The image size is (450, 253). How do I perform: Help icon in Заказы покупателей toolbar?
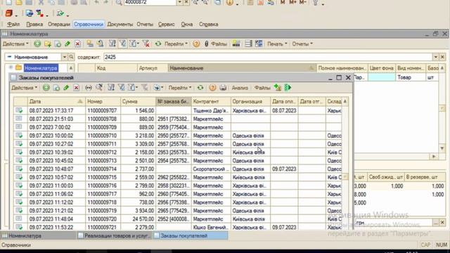212,88
